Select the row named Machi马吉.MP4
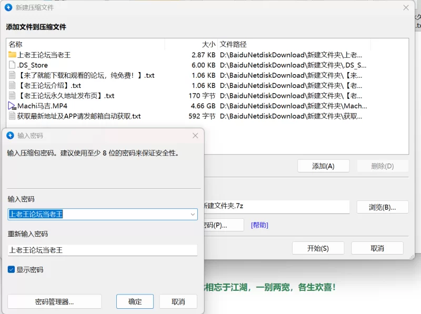Image resolution: width=421 pixels, height=314 pixels. 188,106
